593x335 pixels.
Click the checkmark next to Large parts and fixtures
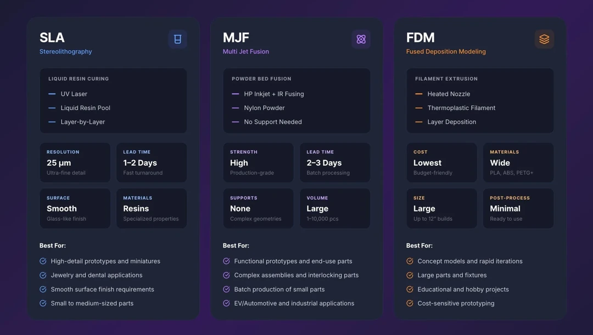tap(410, 275)
